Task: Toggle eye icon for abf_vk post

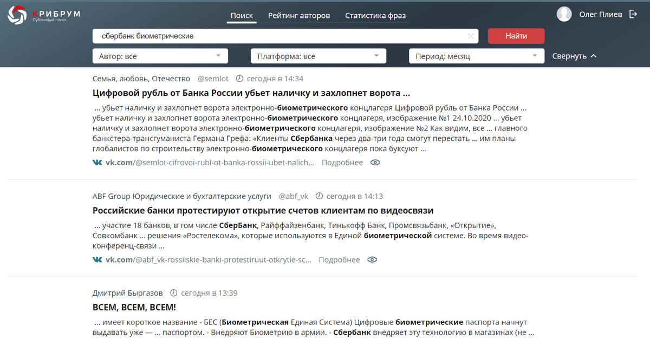Action: 372,260
